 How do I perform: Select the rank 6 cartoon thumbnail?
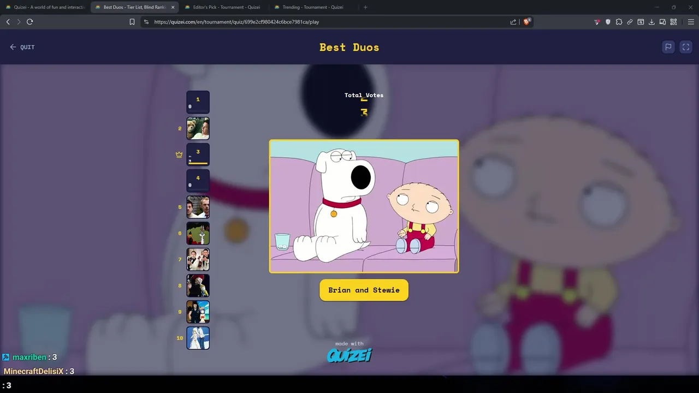pyautogui.click(x=198, y=233)
